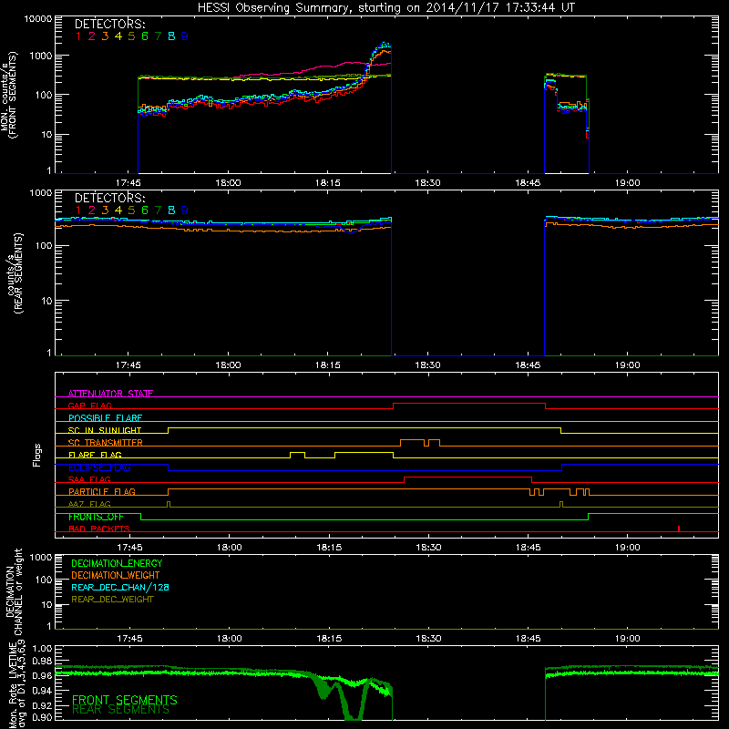The height and width of the screenshot is (729, 729).
Task: Select the BAD_PACKETS label
Action: point(99,529)
